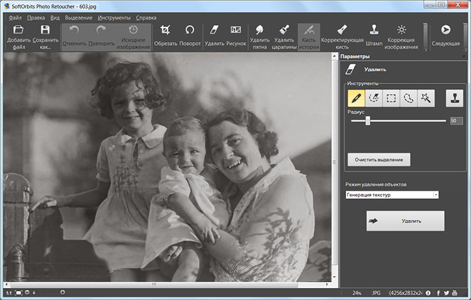Select the Корректирующая кисть tool

(342, 37)
